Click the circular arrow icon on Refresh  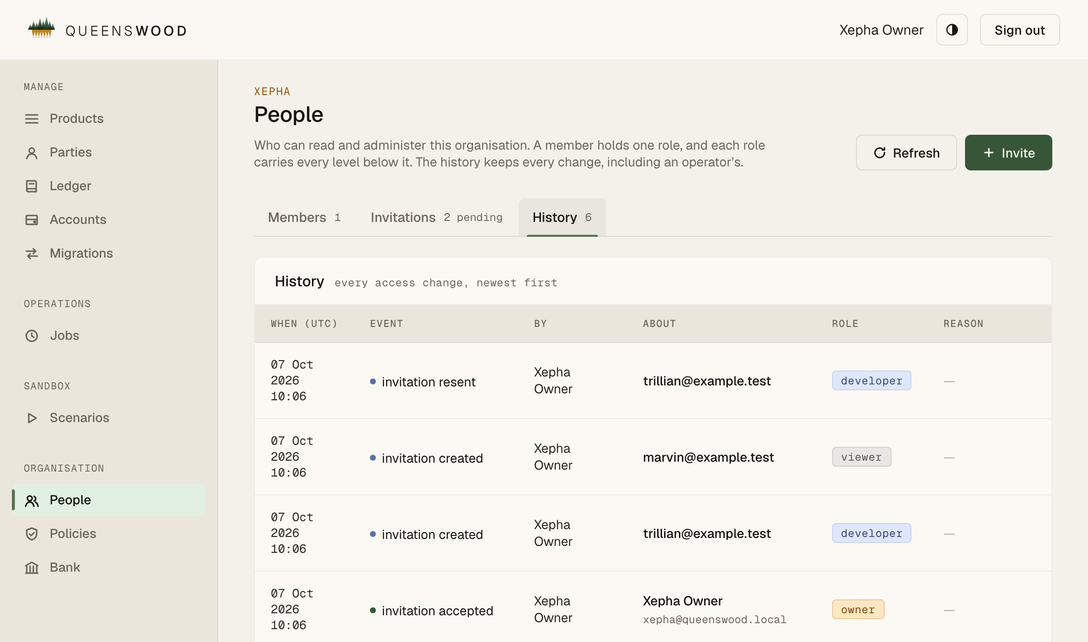pos(880,153)
